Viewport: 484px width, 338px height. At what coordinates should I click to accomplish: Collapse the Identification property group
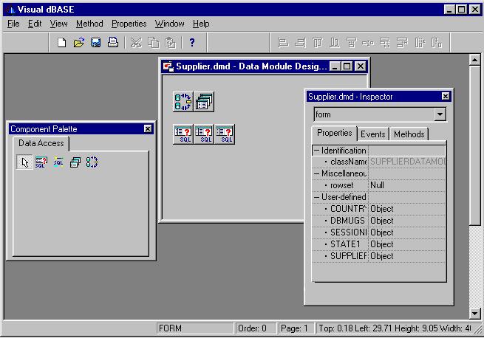click(x=316, y=151)
